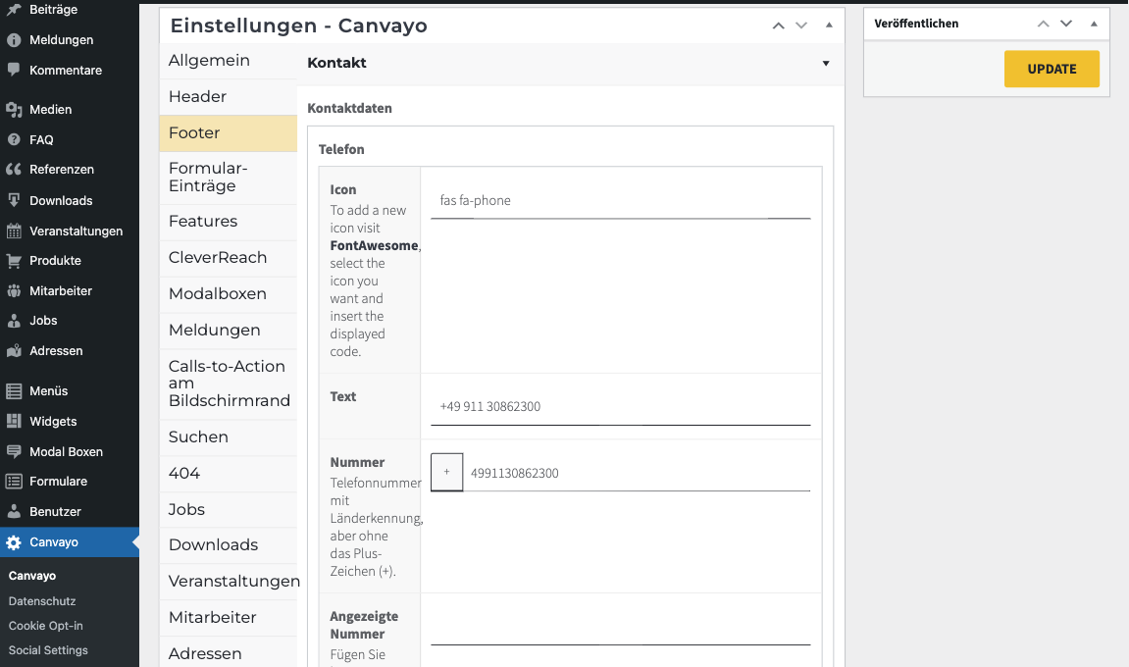Move Einstellungen panel up with chevron
The width and height of the screenshot is (1129, 667).
click(x=779, y=26)
